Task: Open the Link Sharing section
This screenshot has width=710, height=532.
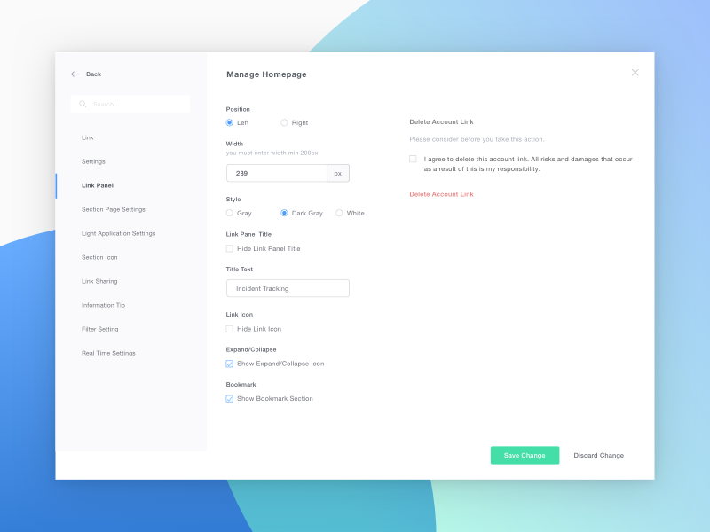Action: tap(98, 281)
